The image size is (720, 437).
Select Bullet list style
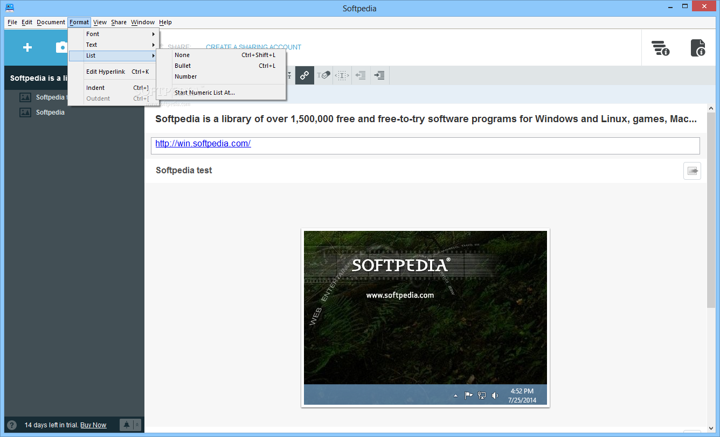221,66
